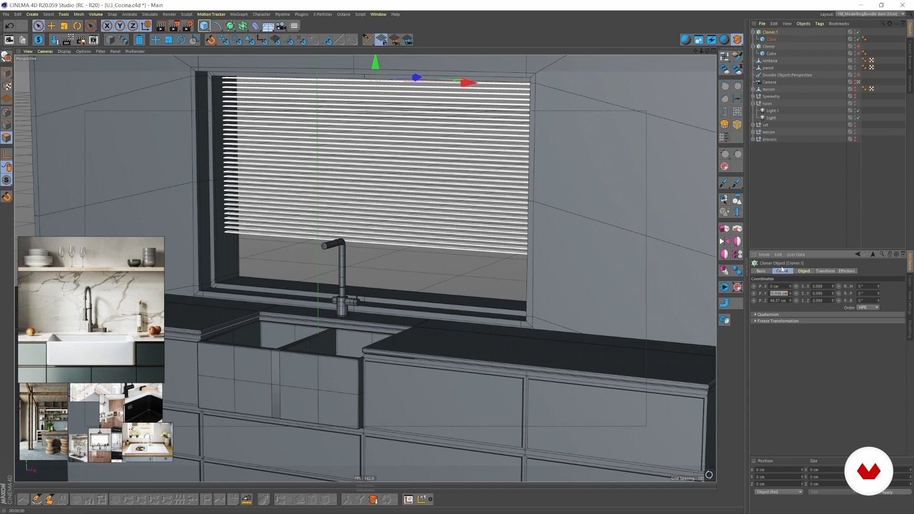Select the Camera object in tree

pos(769,82)
